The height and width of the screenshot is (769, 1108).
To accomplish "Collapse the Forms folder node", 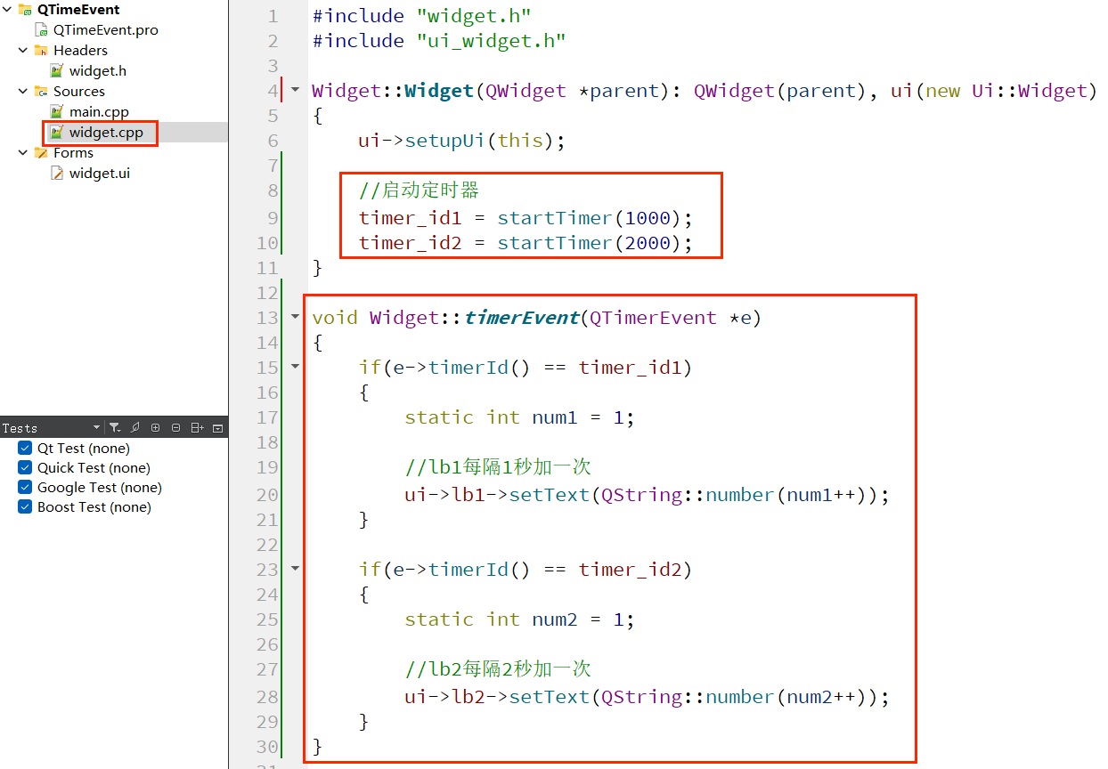I will point(23,153).
